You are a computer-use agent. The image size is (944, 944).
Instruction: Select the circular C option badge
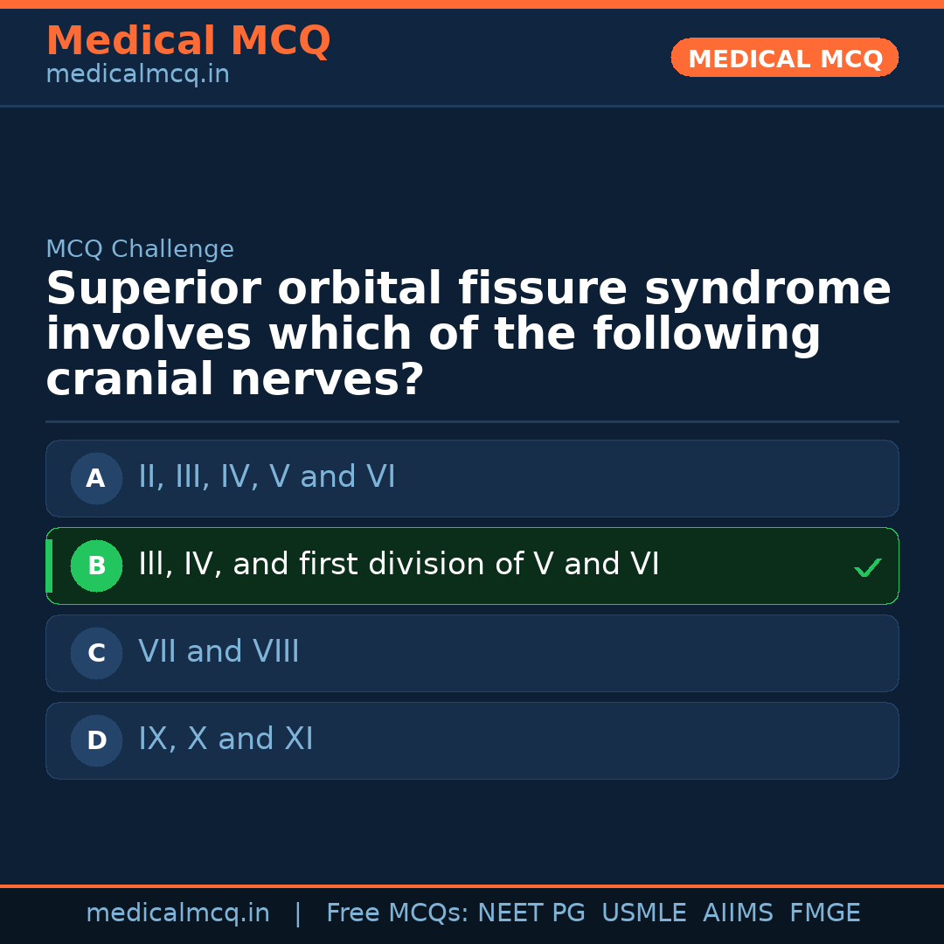[96, 653]
